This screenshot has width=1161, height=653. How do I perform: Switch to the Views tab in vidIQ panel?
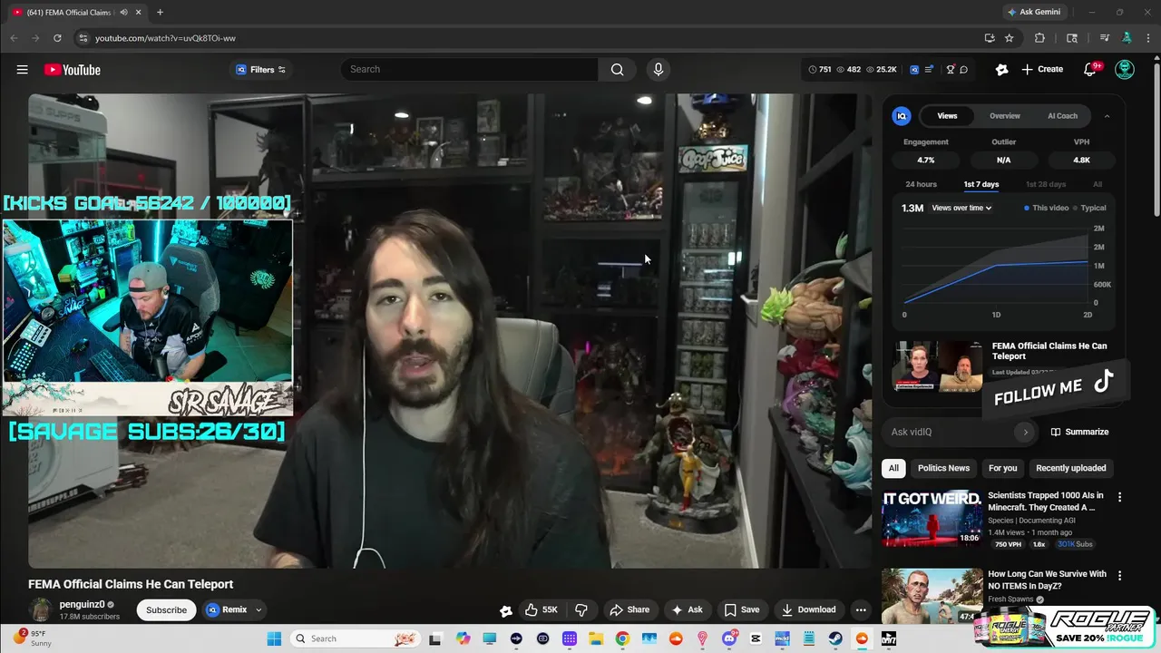[947, 116]
